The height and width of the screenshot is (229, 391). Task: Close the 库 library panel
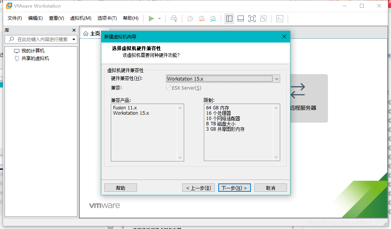(74, 30)
